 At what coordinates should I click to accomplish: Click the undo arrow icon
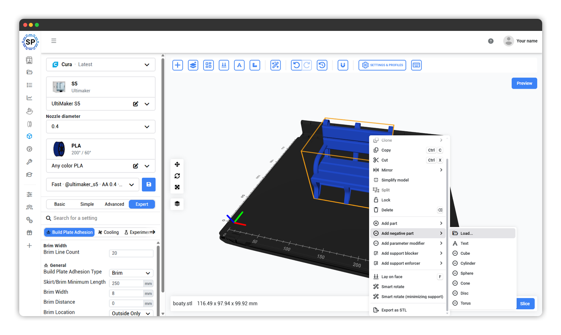(296, 65)
